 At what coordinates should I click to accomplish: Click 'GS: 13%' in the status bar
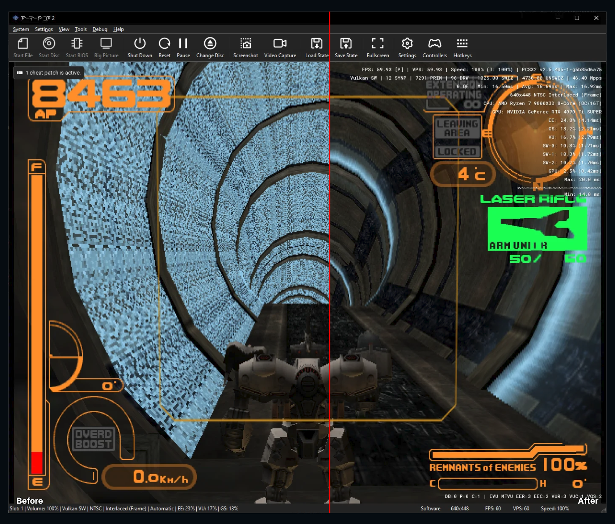tap(229, 509)
